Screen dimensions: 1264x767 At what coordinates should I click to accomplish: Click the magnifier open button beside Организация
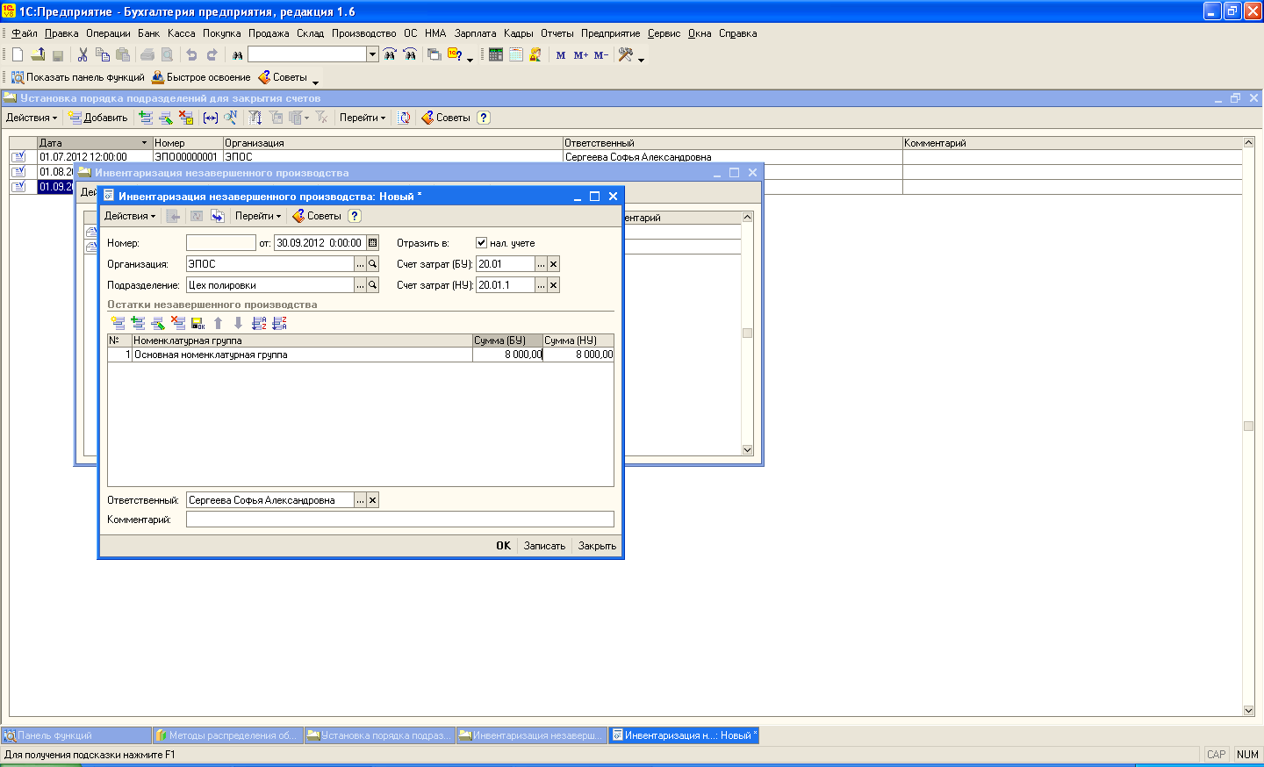(x=372, y=264)
